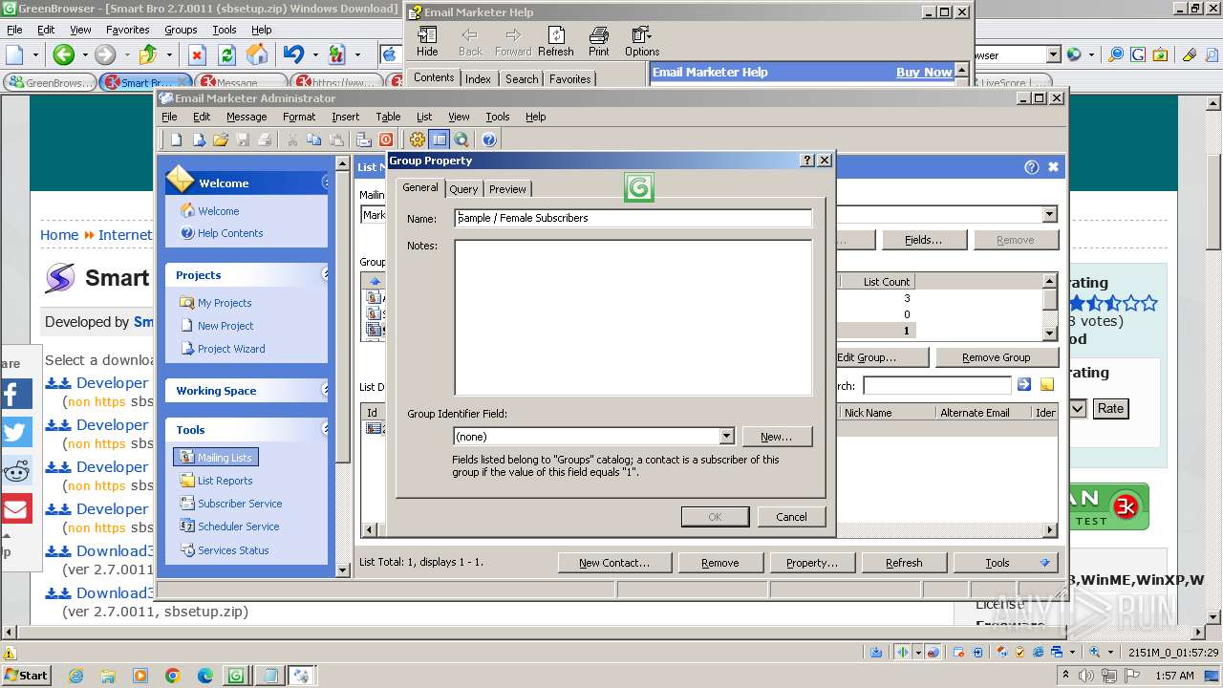
Task: Click the Home icon in GreenBrowser toolbar
Action: [x=257, y=54]
